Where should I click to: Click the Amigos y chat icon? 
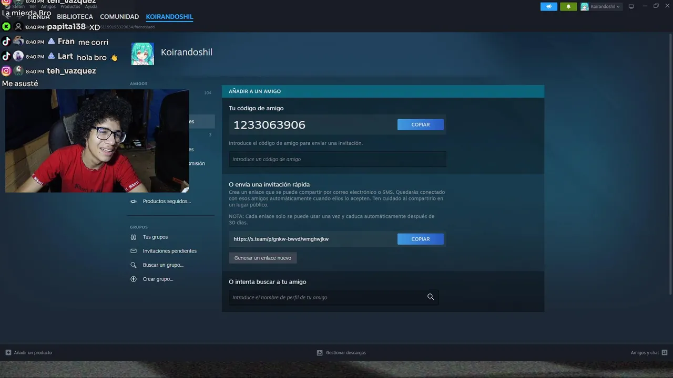point(665,353)
